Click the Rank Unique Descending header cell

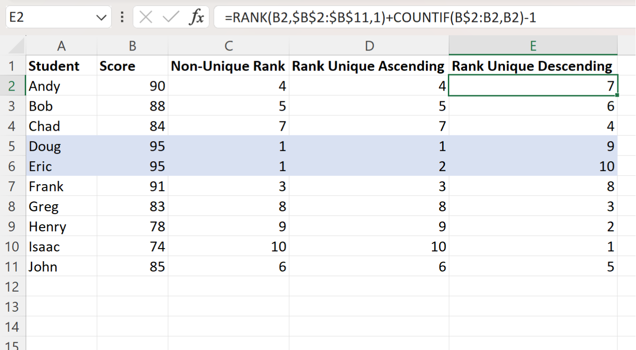(x=533, y=66)
